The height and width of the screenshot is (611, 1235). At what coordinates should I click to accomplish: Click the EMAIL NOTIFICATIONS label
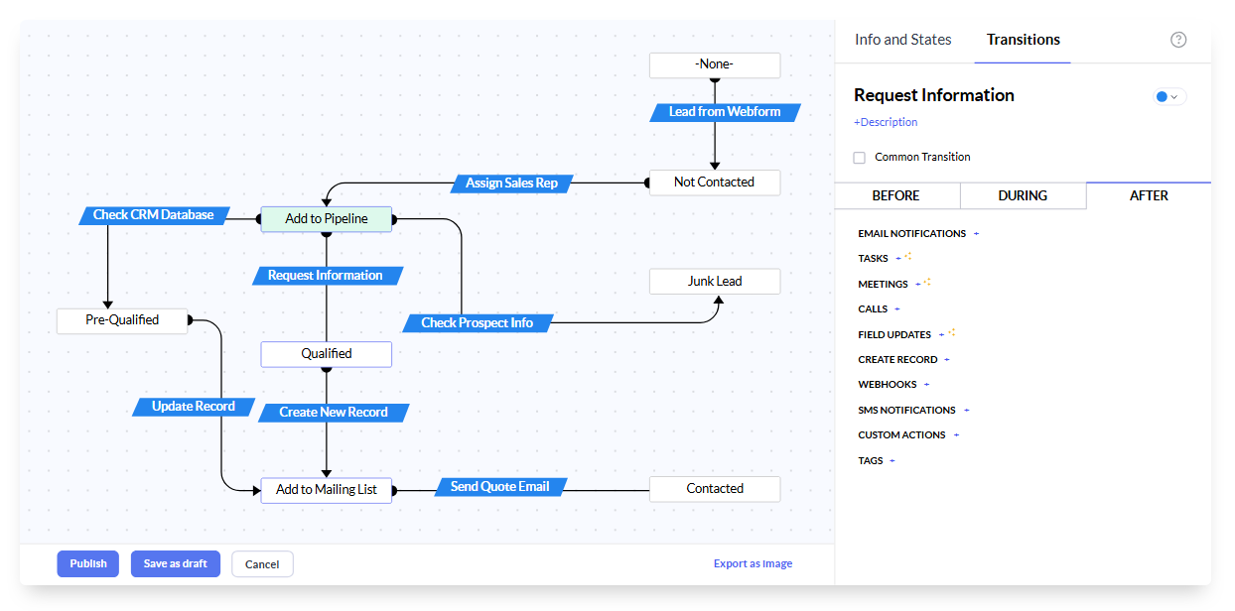912,234
